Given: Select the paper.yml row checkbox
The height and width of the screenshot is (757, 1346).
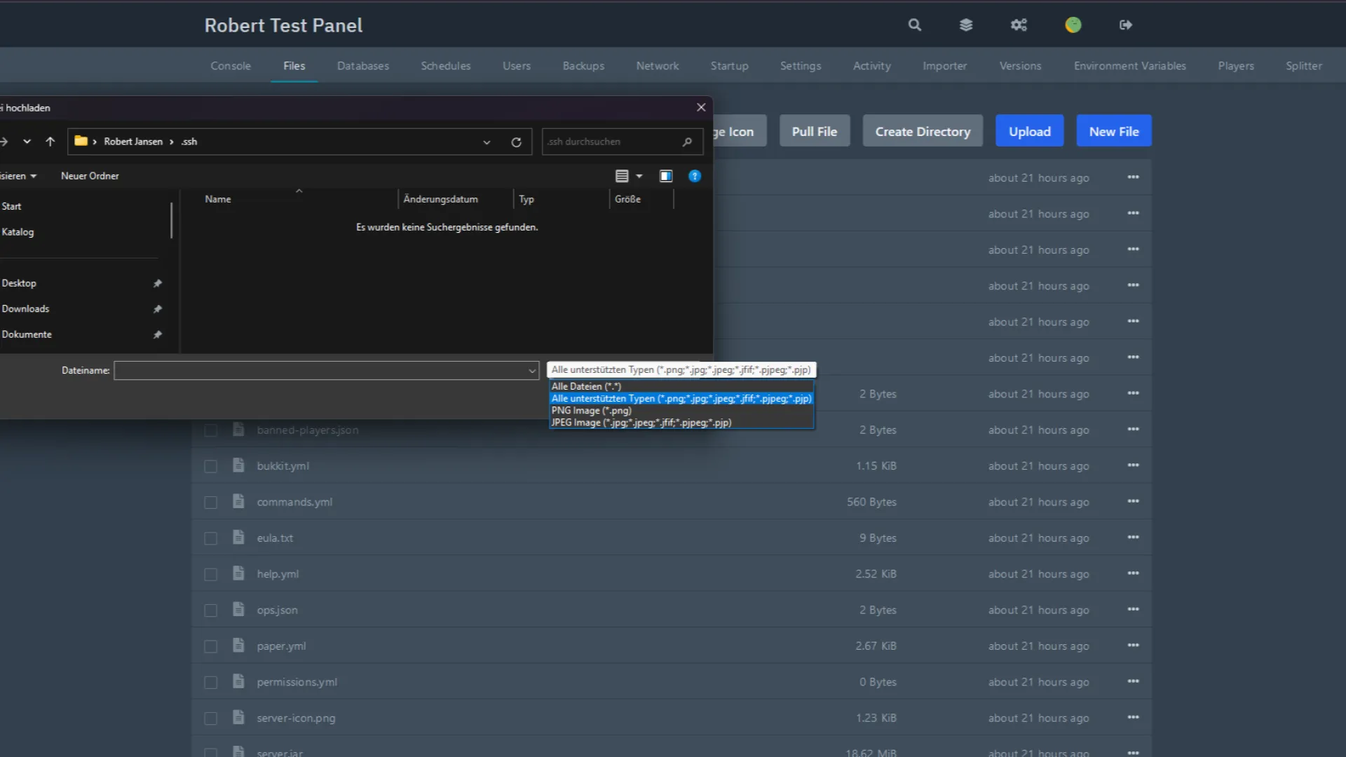Looking at the screenshot, I should pos(210,647).
